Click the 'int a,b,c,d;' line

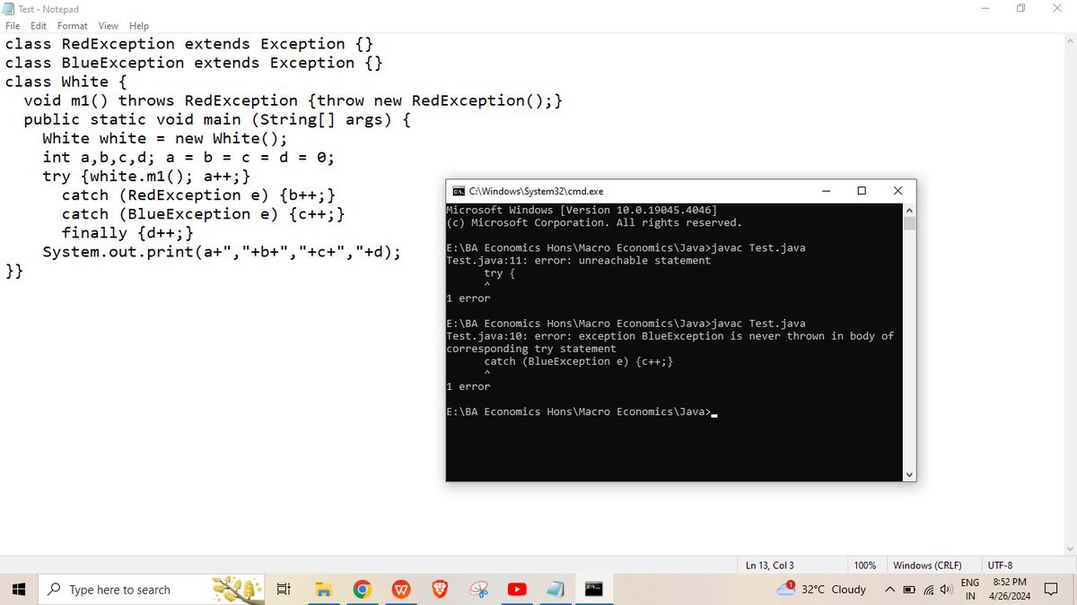189,157
